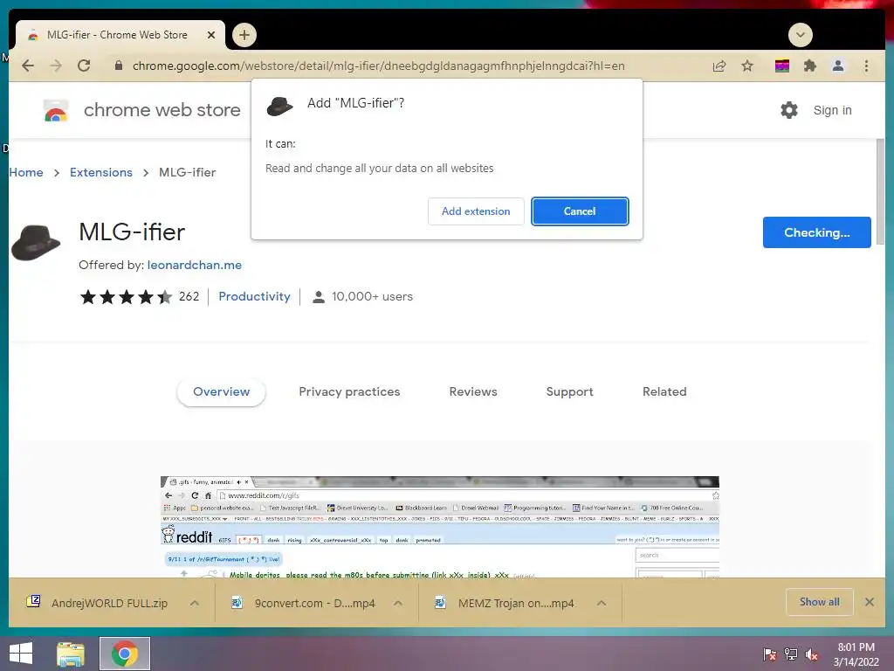
Task: Open the tab search dropdown arrow
Action: (801, 35)
